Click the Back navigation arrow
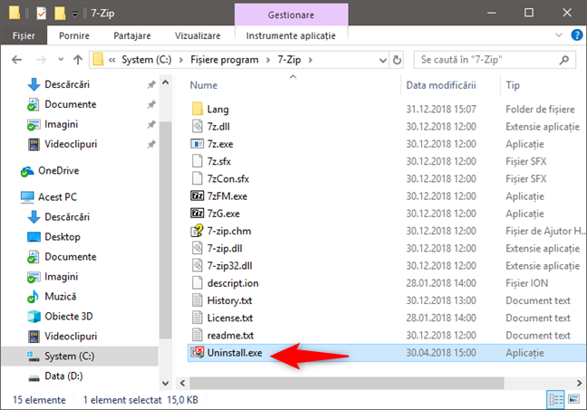The image size is (587, 410). (x=17, y=60)
